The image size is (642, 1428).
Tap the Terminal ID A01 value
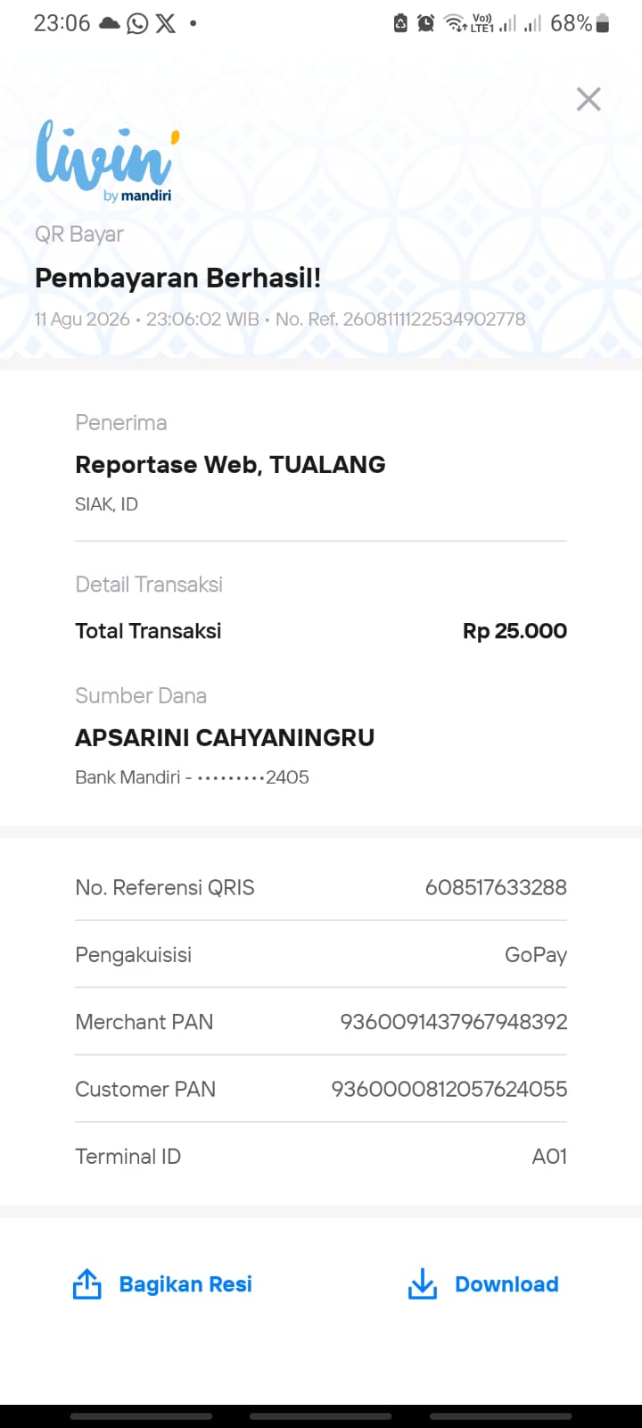549,1156
